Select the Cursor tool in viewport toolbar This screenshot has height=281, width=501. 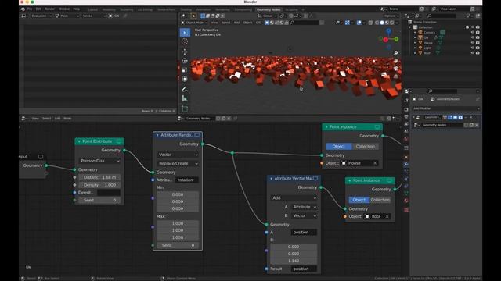coord(185,41)
